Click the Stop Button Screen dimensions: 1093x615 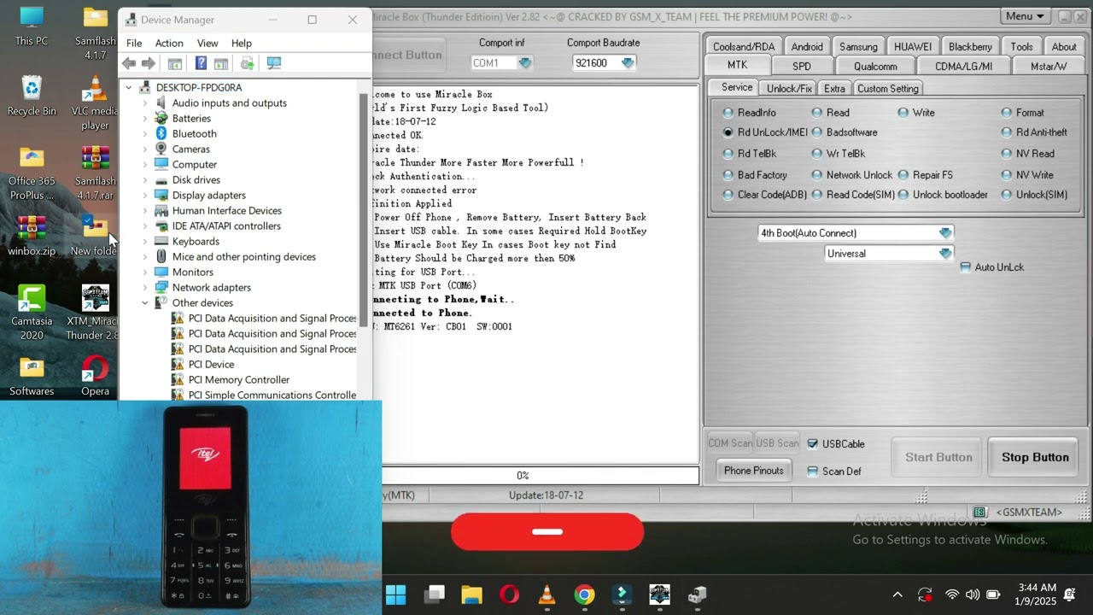1035,458
